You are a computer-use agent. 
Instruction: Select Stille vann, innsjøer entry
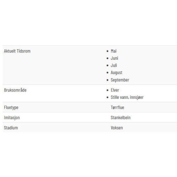click(x=127, y=97)
